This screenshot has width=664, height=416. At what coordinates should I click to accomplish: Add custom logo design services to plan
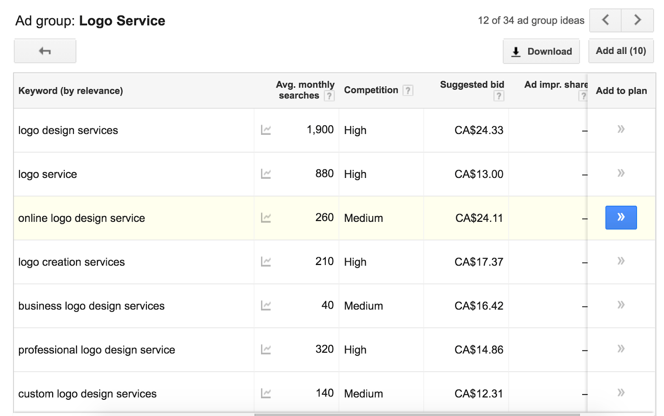[621, 393]
